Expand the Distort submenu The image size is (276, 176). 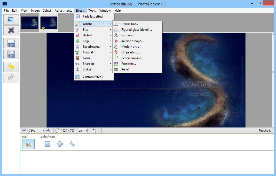point(94,35)
